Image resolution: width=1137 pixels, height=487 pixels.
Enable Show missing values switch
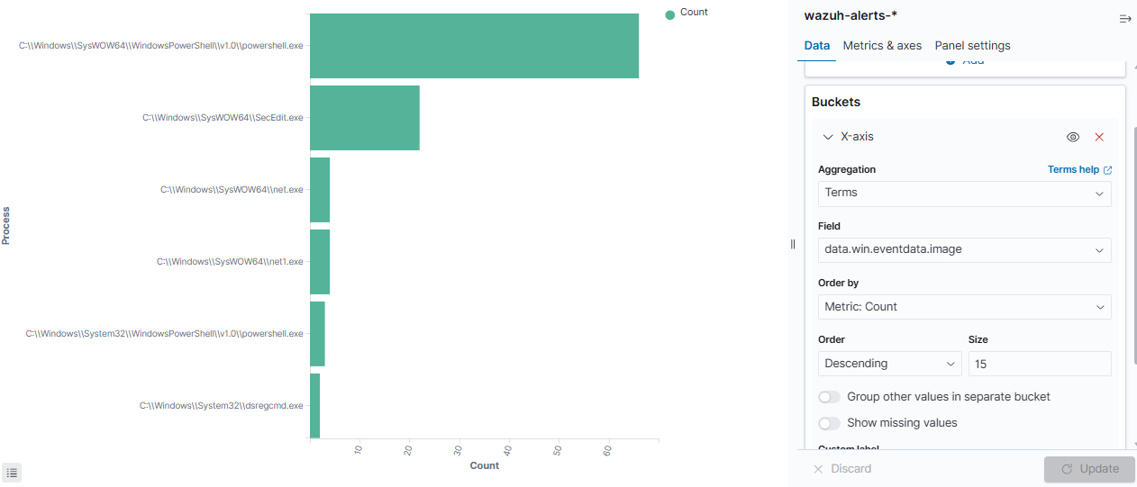829,423
